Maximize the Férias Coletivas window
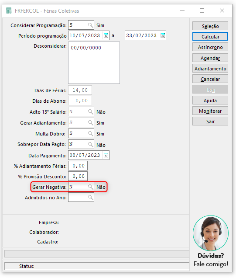Viewport: 236px width, 278px height. click(202, 10)
